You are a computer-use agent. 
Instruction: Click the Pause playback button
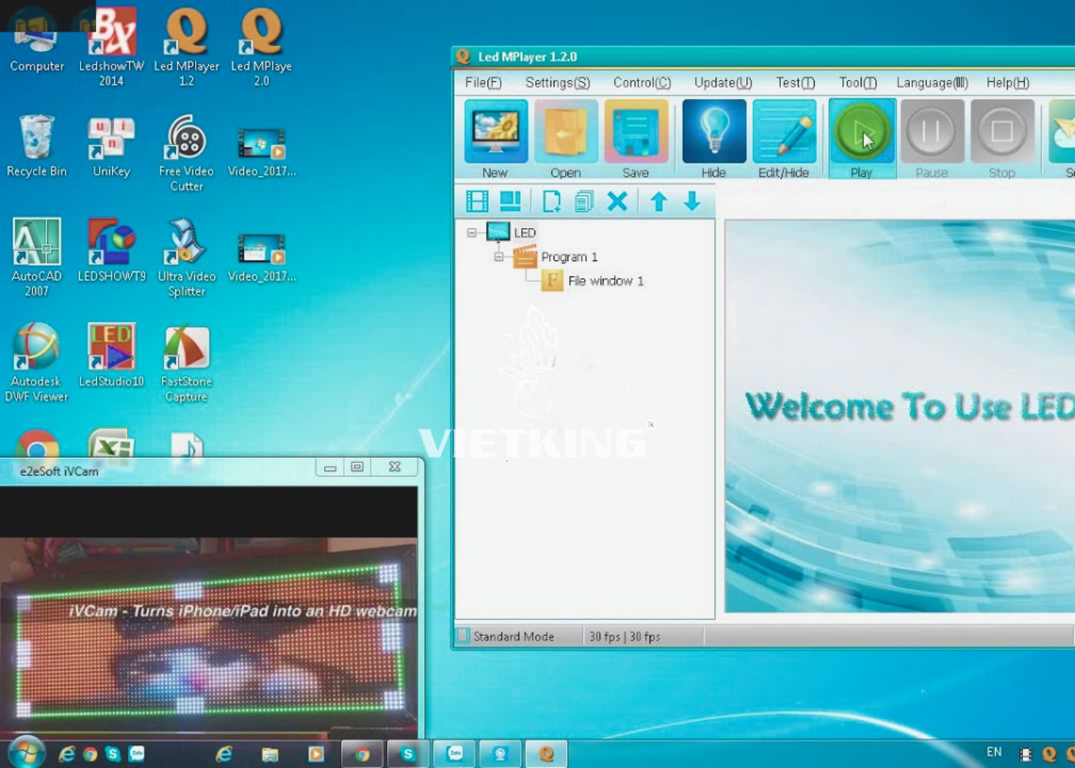pyautogui.click(x=931, y=139)
